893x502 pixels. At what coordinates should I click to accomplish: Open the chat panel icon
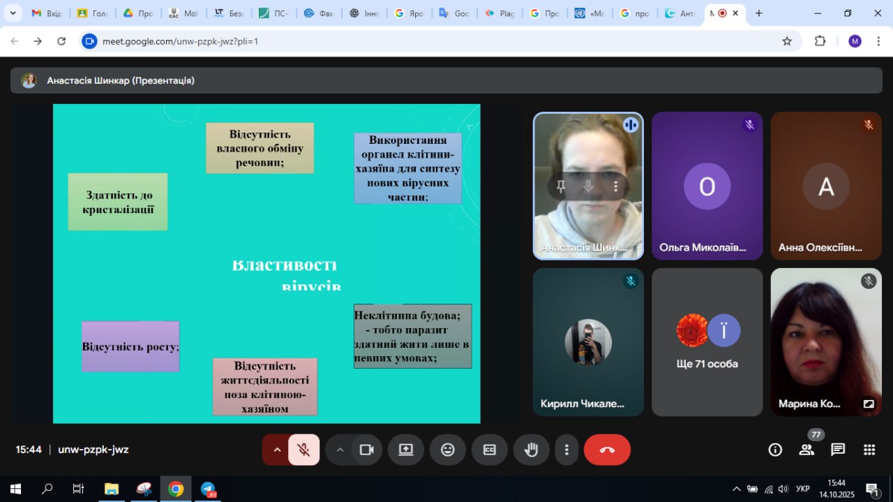(x=838, y=450)
